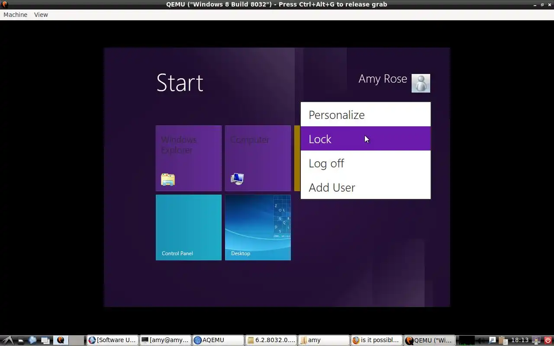554x346 pixels.
Task: Click the monitor icon on Computer tile
Action: (237, 179)
